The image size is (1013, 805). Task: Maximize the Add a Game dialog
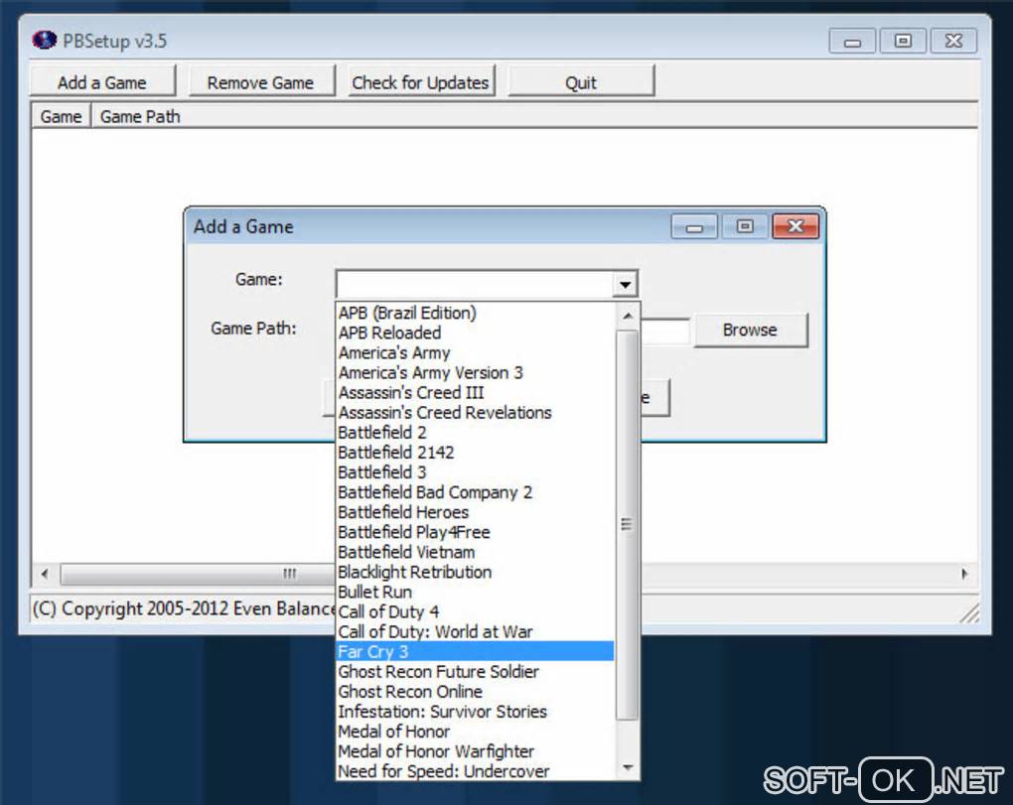tap(745, 226)
